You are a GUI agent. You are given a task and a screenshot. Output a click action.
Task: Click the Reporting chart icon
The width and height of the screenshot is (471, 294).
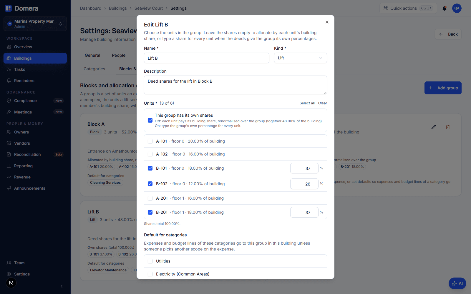pyautogui.click(x=9, y=166)
